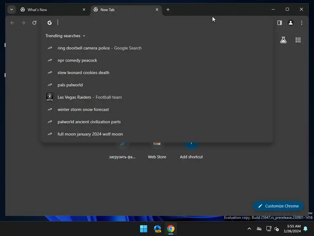The width and height of the screenshot is (314, 236).
Task: Open the загрузить фа... shortcut
Action: tap(122, 151)
